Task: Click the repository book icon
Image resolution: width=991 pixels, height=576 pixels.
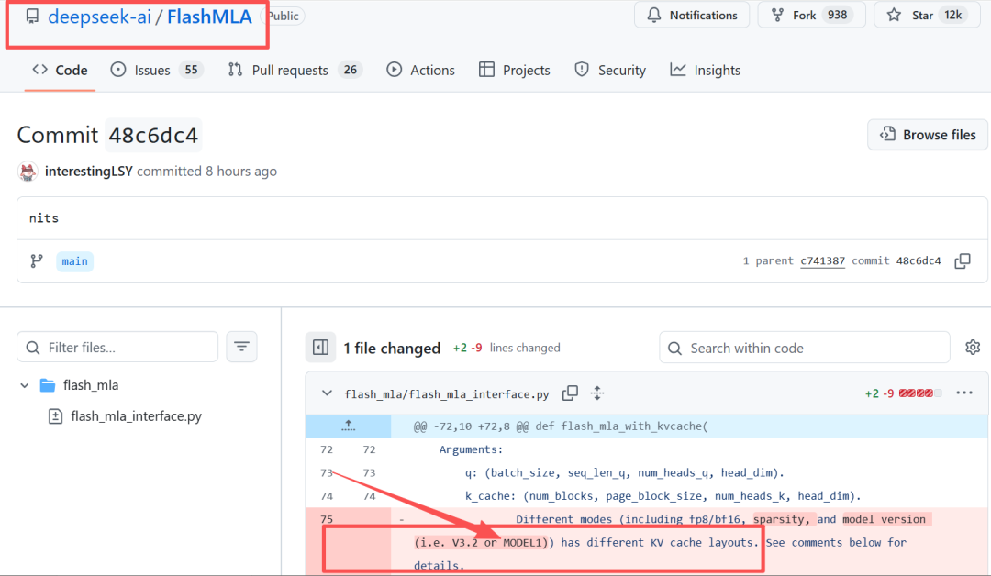Action: [x=32, y=17]
